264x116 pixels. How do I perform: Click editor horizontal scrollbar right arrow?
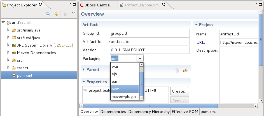pyautogui.click(x=256, y=106)
